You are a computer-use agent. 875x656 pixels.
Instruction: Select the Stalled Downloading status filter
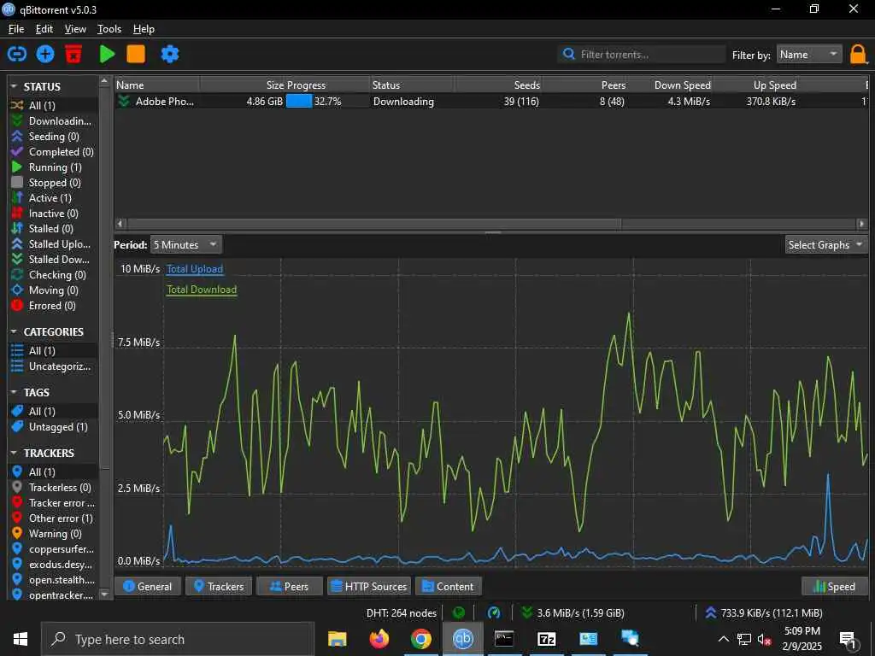click(54, 260)
